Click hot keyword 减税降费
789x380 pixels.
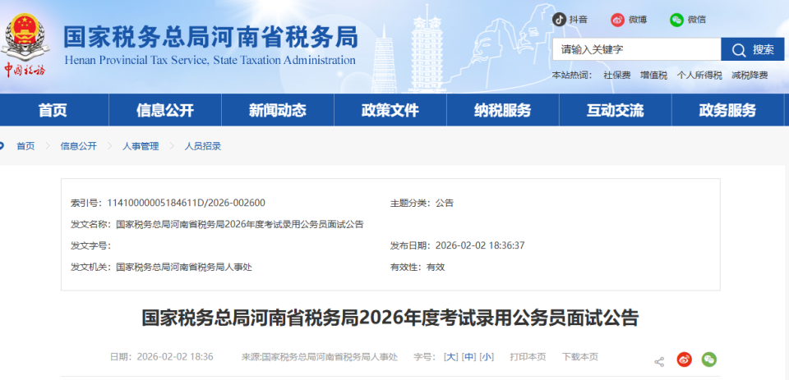[750, 76]
